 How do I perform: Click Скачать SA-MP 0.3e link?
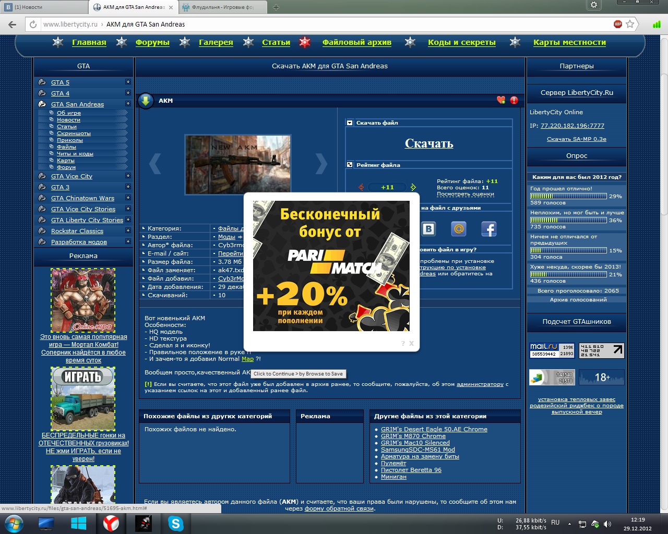click(577, 139)
